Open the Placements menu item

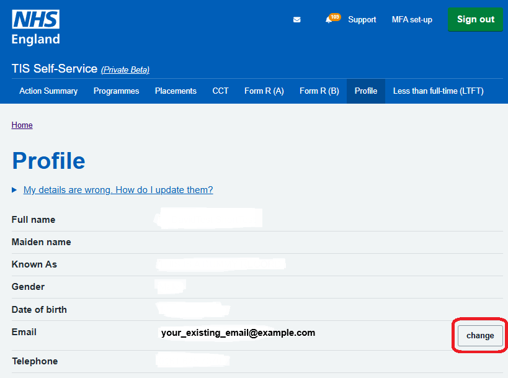176,91
